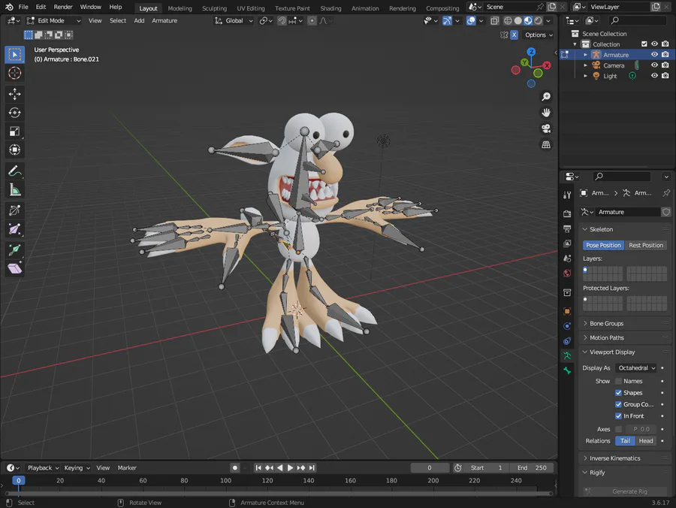Screen dimensions: 676x508
Task: Click the hand Move View icon
Action: 546,113
